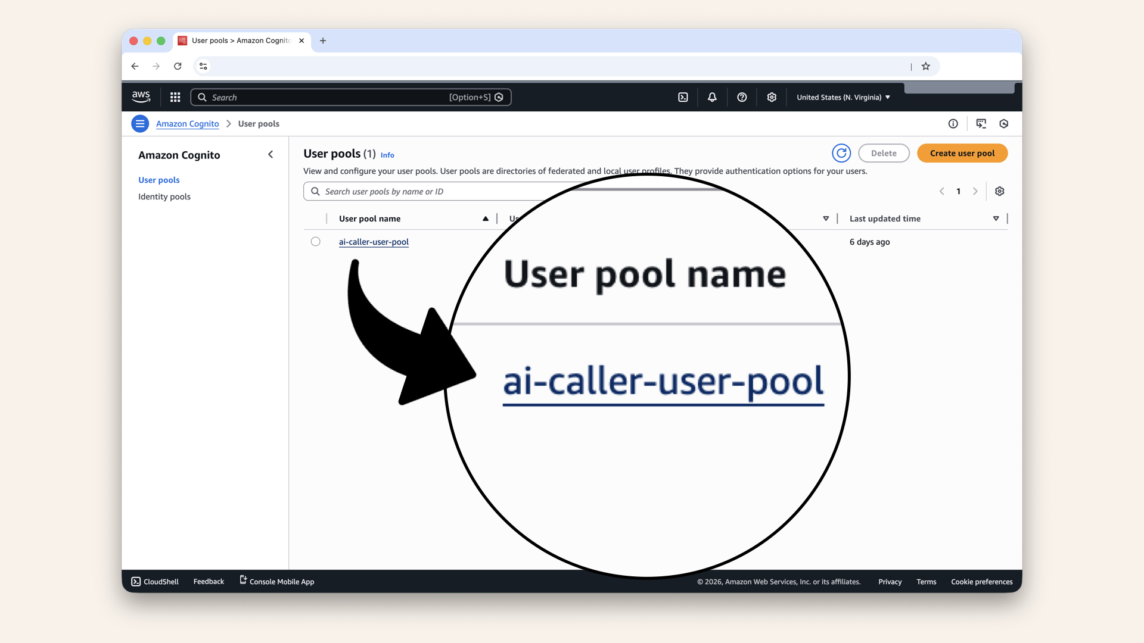Open CloudShell from the top navigation bar

click(x=683, y=96)
